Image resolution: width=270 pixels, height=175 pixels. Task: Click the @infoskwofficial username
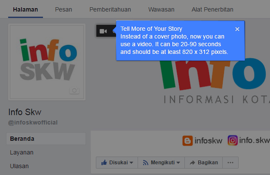[x=33, y=122]
